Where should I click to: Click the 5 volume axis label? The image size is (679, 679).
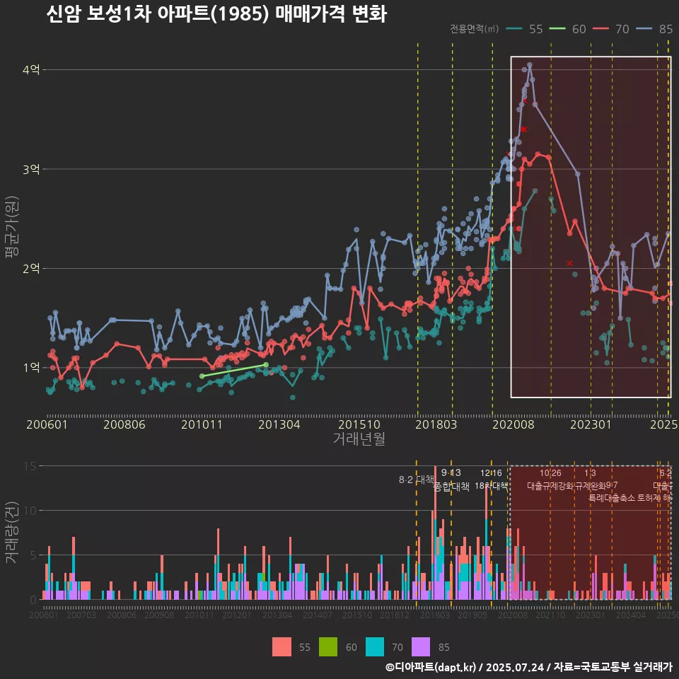[x=33, y=556]
